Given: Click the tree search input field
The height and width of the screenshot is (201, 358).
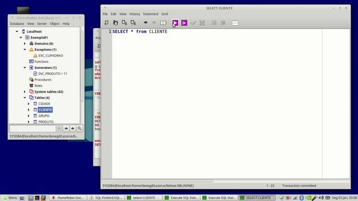Looking at the screenshot, I should click(32, 128).
